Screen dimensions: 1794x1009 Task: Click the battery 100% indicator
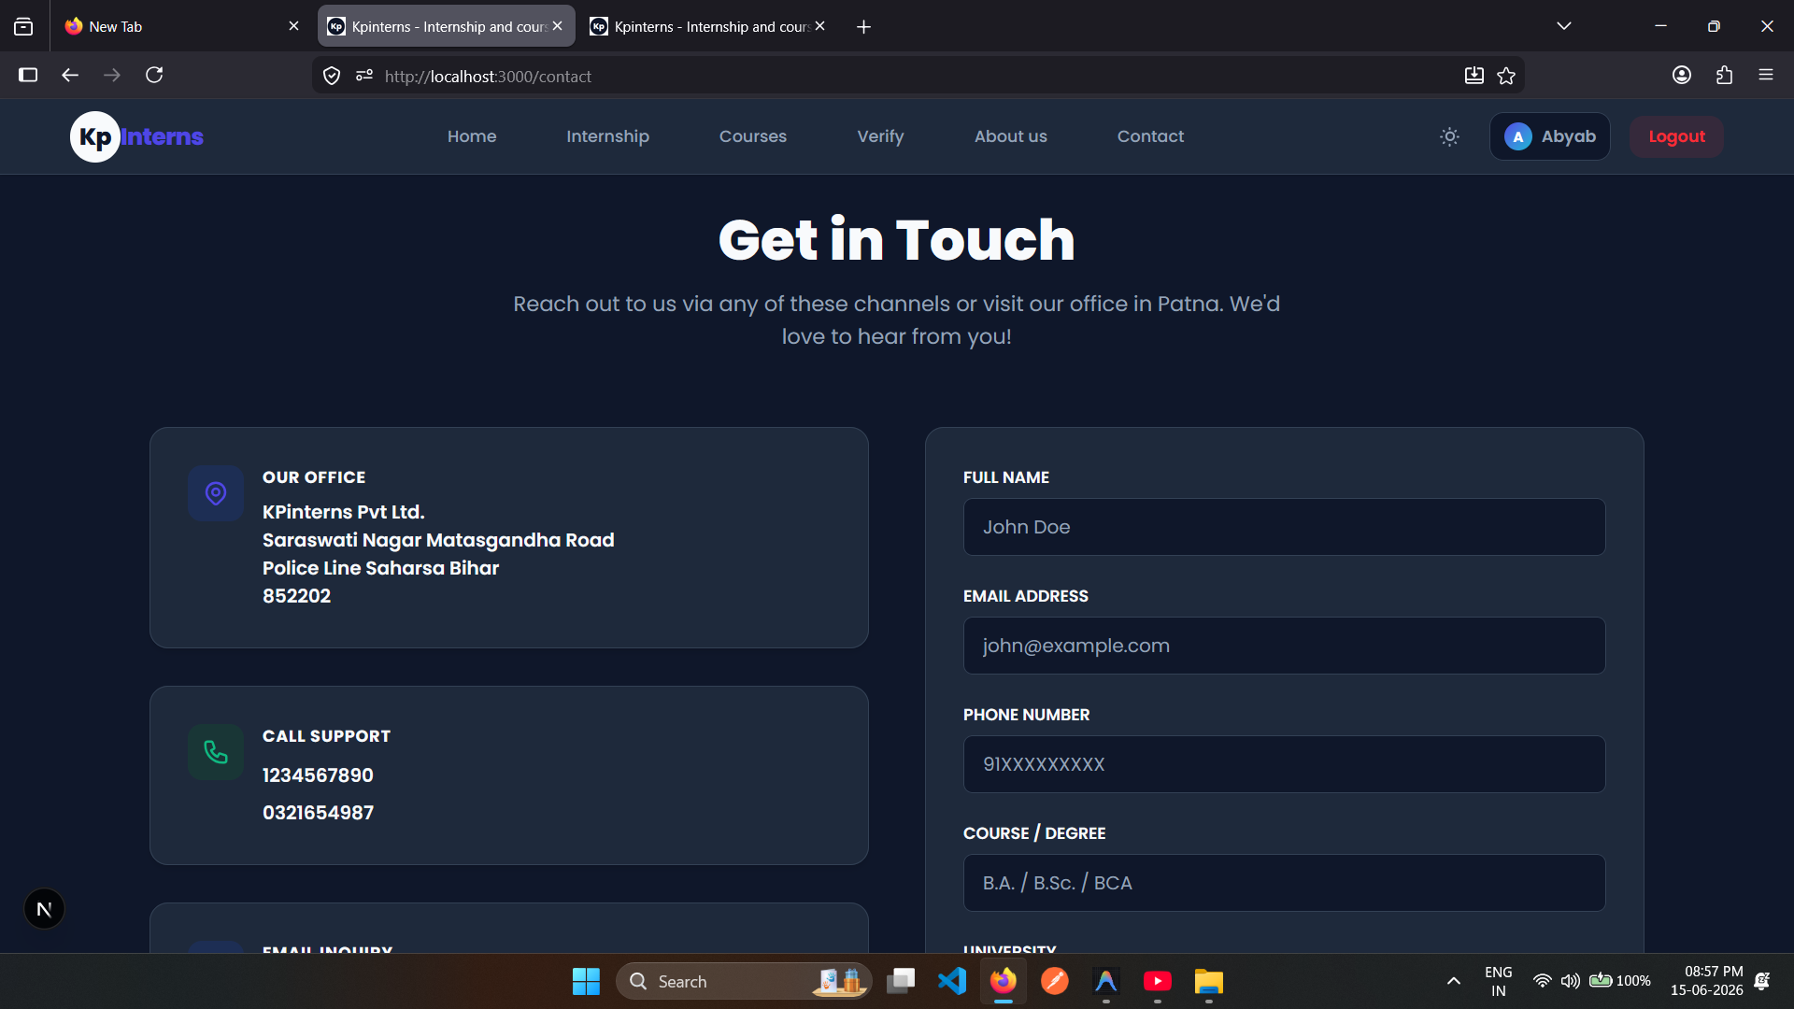(1619, 981)
